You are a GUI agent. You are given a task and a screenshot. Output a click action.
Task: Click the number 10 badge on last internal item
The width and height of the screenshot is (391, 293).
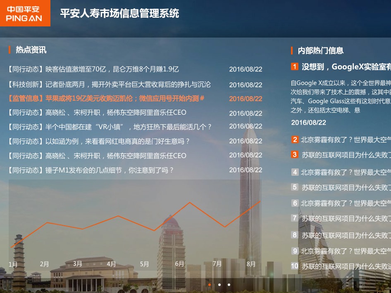(x=294, y=266)
